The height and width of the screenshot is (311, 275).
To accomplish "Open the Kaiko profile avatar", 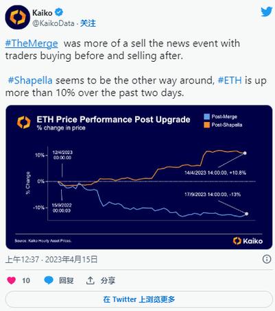I will [18, 17].
